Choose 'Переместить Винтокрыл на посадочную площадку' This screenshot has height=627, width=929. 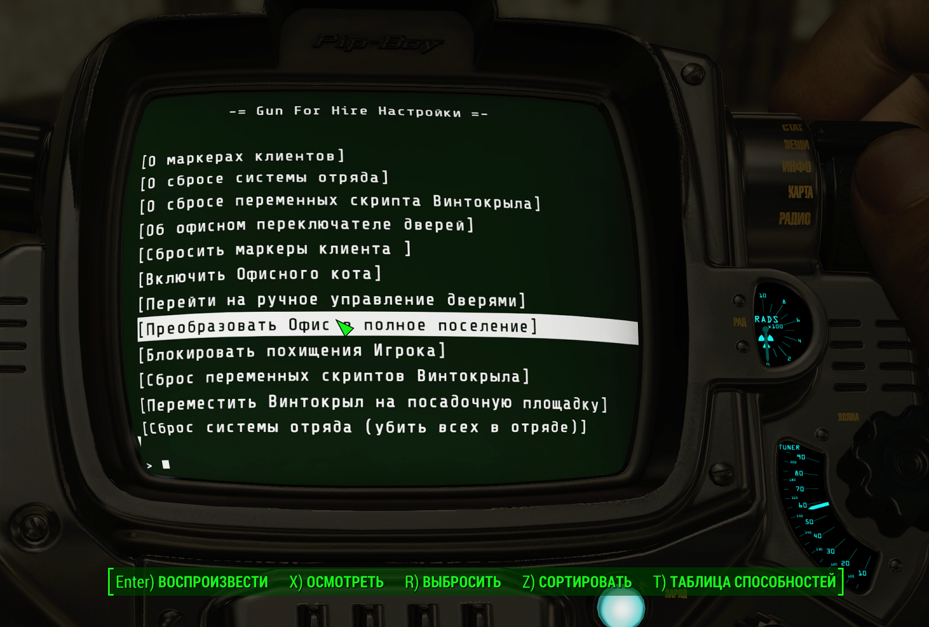click(374, 403)
